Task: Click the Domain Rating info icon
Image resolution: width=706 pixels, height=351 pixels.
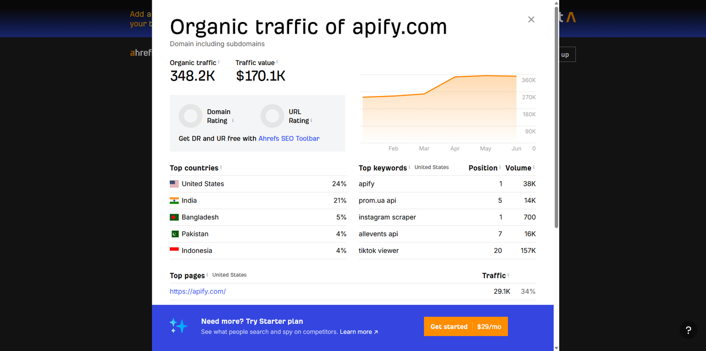Action: click(x=233, y=120)
